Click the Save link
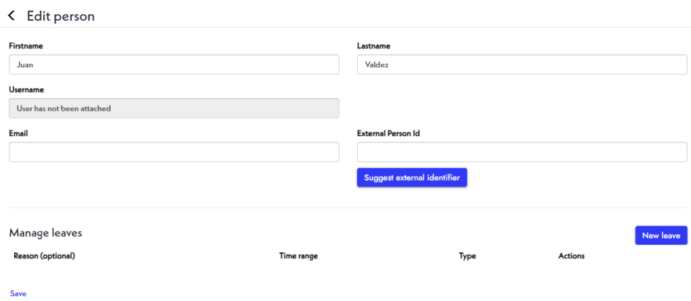The width and height of the screenshot is (691, 301). (x=18, y=294)
